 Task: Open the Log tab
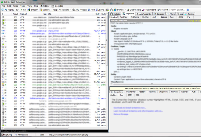pos(180,14)
